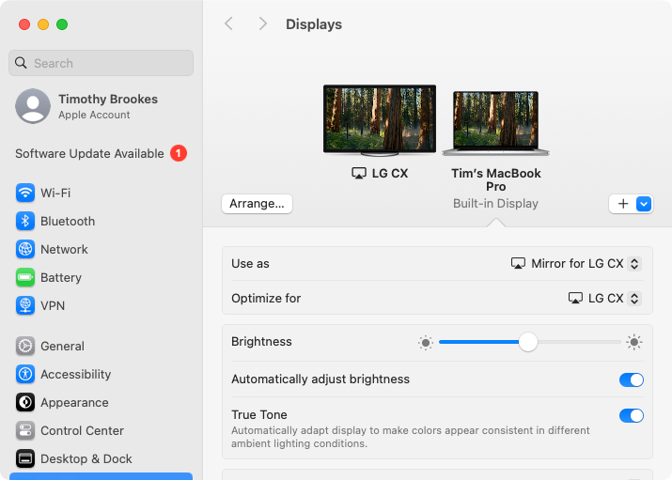This screenshot has height=480, width=672.
Task: Click the Built-in Display label
Action: (x=495, y=204)
